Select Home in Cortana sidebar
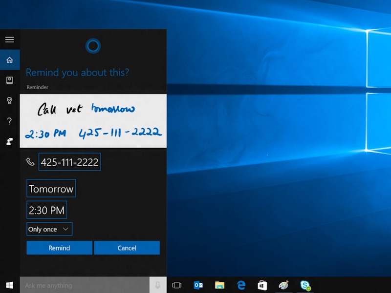Viewport: 391px width, 293px height. pyautogui.click(x=9, y=59)
